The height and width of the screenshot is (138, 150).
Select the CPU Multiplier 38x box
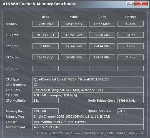coord(46,101)
